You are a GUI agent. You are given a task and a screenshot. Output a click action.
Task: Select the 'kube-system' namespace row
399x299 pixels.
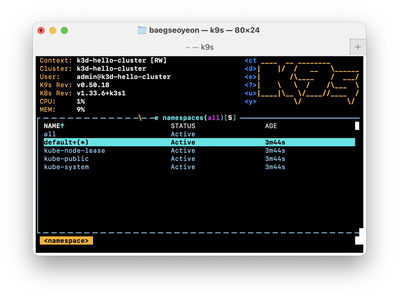click(199, 167)
